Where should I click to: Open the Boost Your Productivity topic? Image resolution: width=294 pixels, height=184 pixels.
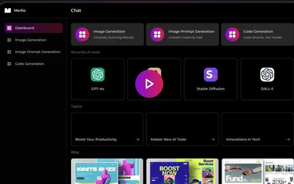tap(107, 129)
